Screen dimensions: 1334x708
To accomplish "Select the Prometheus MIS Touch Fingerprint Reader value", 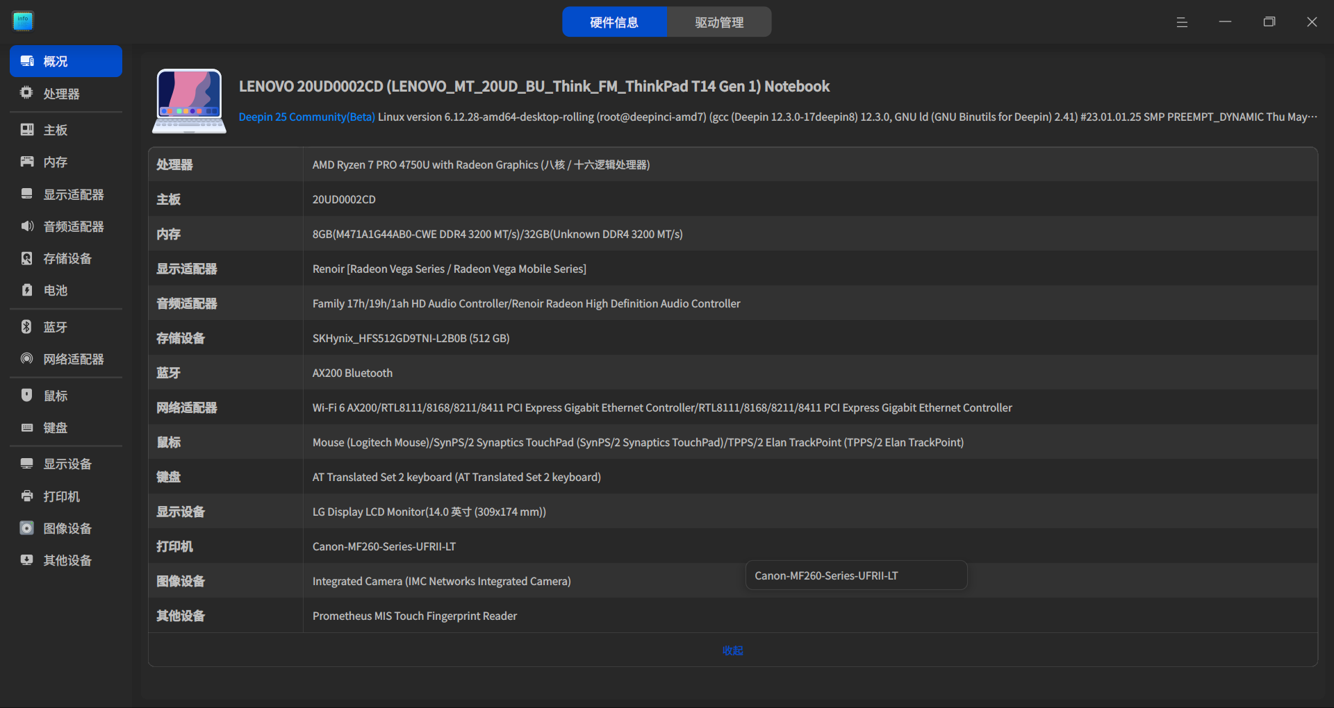I will (x=415, y=616).
